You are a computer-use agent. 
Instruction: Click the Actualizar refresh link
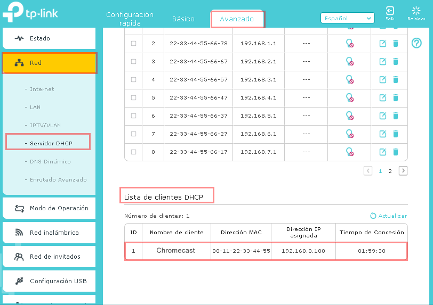pos(389,216)
